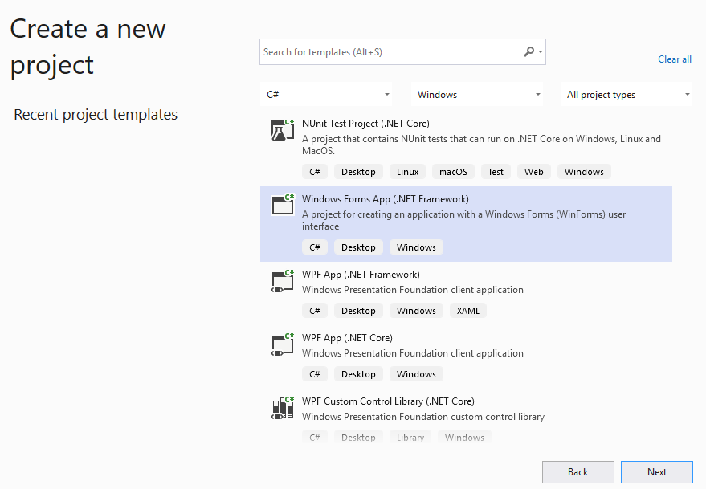The height and width of the screenshot is (489, 706).
Task: Click Desktop tag on WPF Custom Control Library
Action: coord(358,437)
